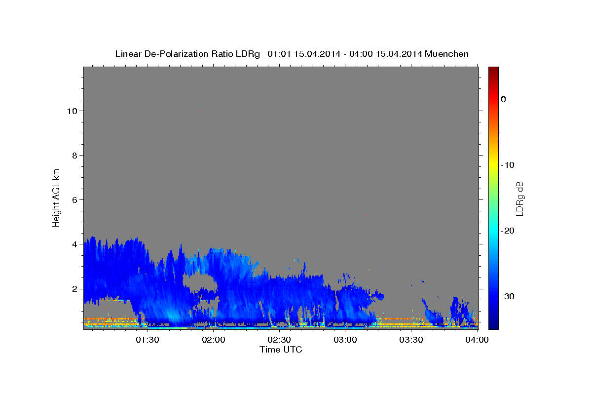Click the blue -30 dB colorbar region
This screenshot has width=592, height=395.
click(493, 296)
